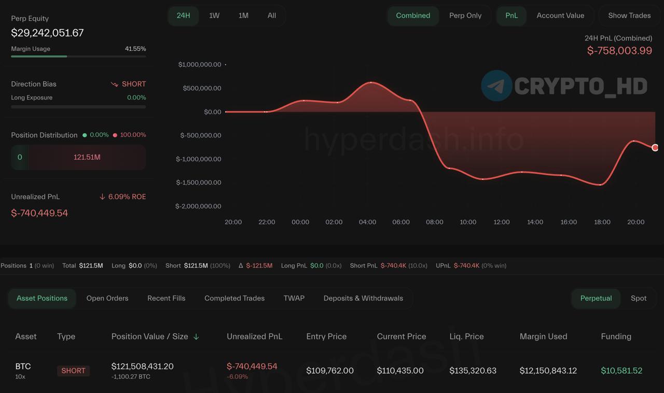The width and height of the screenshot is (664, 393).
Task: Click the Telegram logo in the watermark
Action: 496,86
